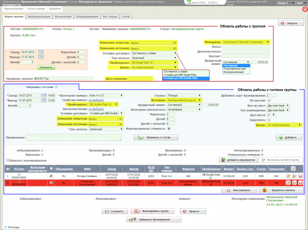The height and width of the screenshot is (230, 308).
Task: Open the Менеджер dropdown
Action: click(268, 42)
